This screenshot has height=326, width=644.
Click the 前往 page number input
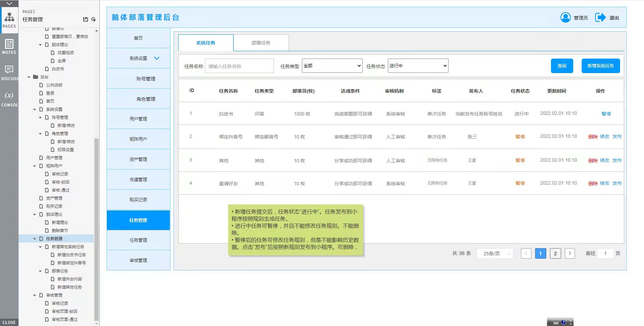tap(605, 253)
